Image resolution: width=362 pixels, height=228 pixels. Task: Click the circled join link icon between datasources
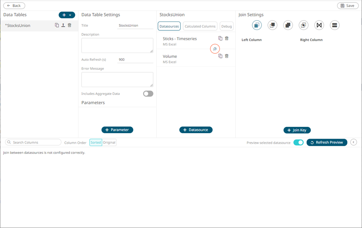[x=215, y=49]
